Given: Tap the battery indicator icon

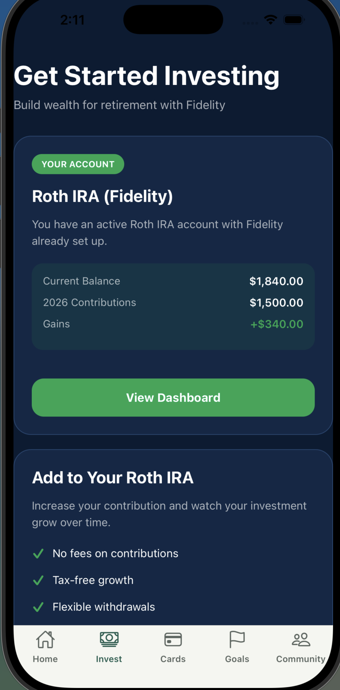Looking at the screenshot, I should 294,19.
